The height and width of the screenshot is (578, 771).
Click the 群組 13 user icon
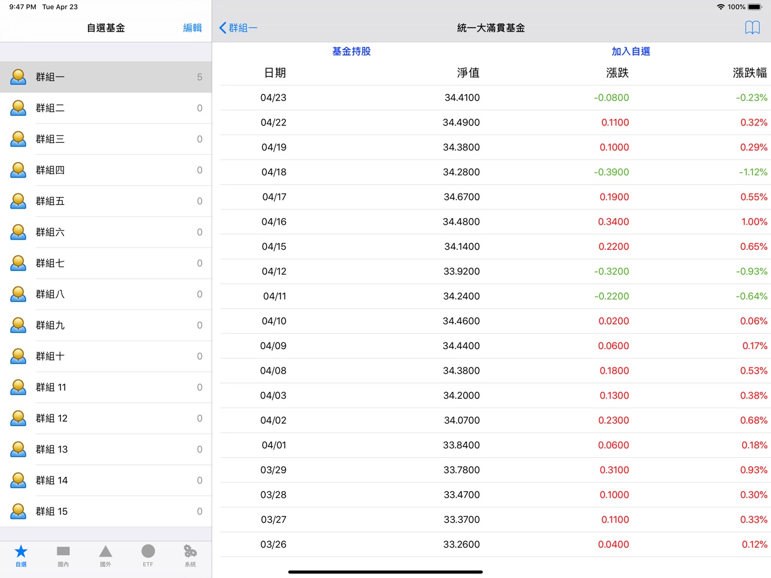(19, 449)
